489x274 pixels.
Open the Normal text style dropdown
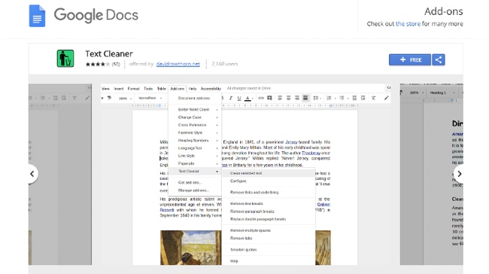(x=150, y=98)
